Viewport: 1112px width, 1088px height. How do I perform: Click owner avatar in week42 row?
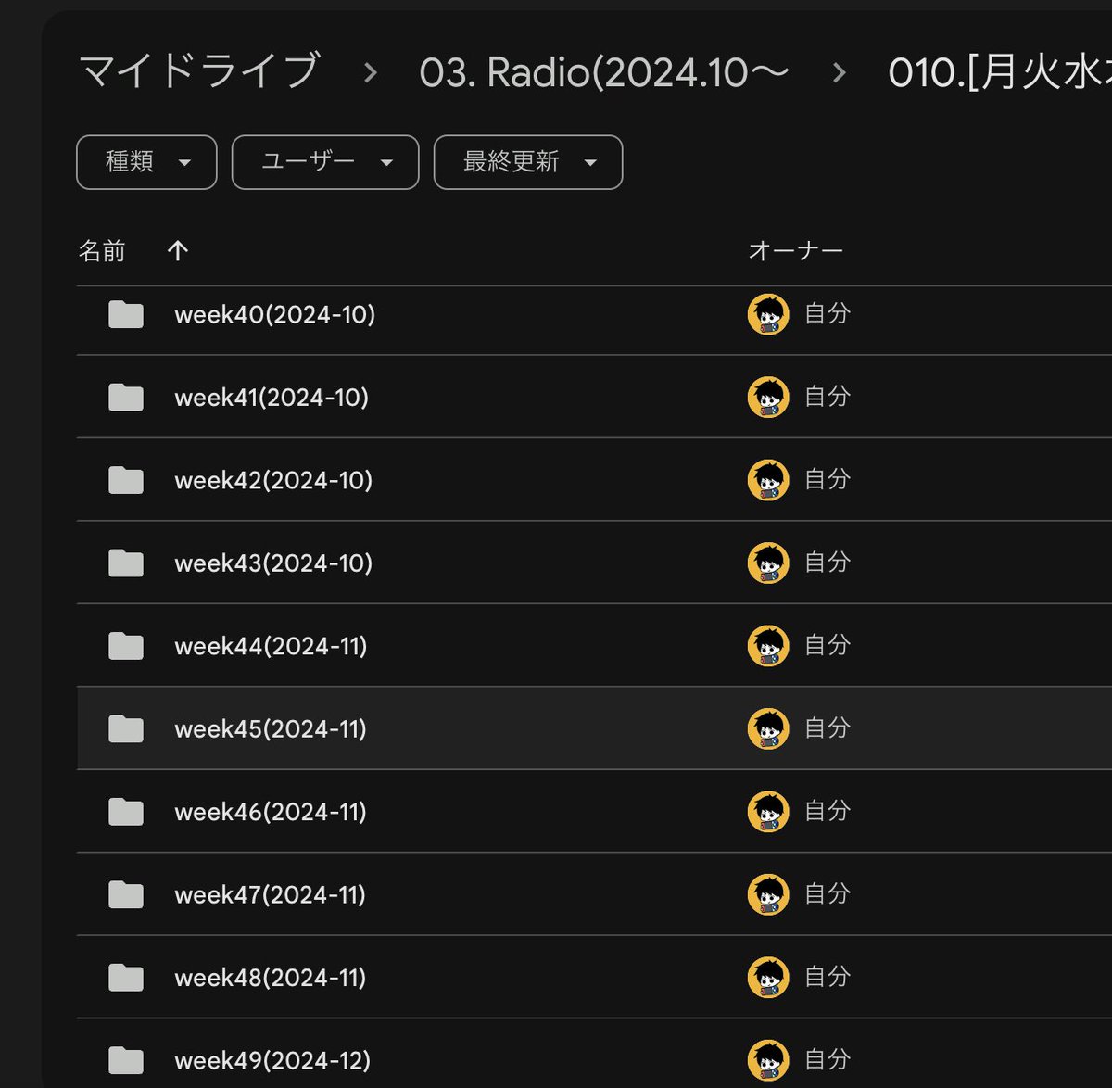[x=768, y=480]
